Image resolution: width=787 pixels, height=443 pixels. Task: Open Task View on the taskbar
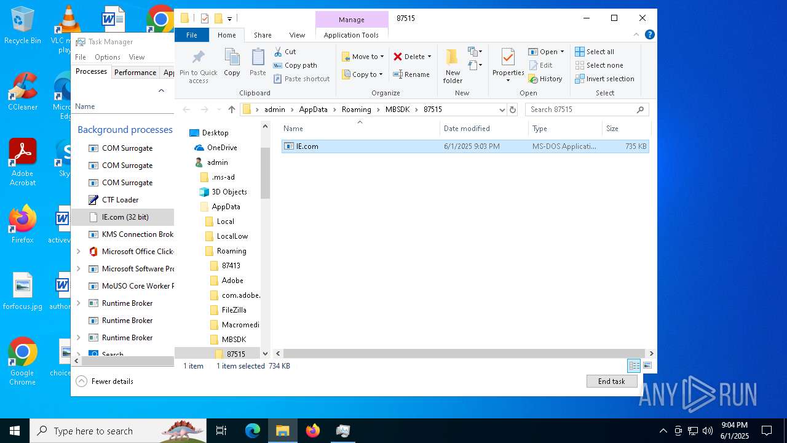[x=221, y=431]
